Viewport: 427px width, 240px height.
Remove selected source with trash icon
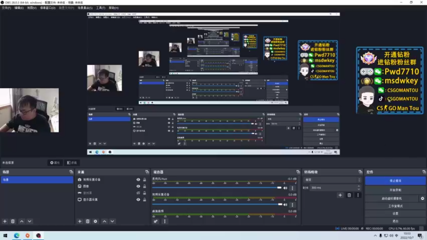pos(88,221)
